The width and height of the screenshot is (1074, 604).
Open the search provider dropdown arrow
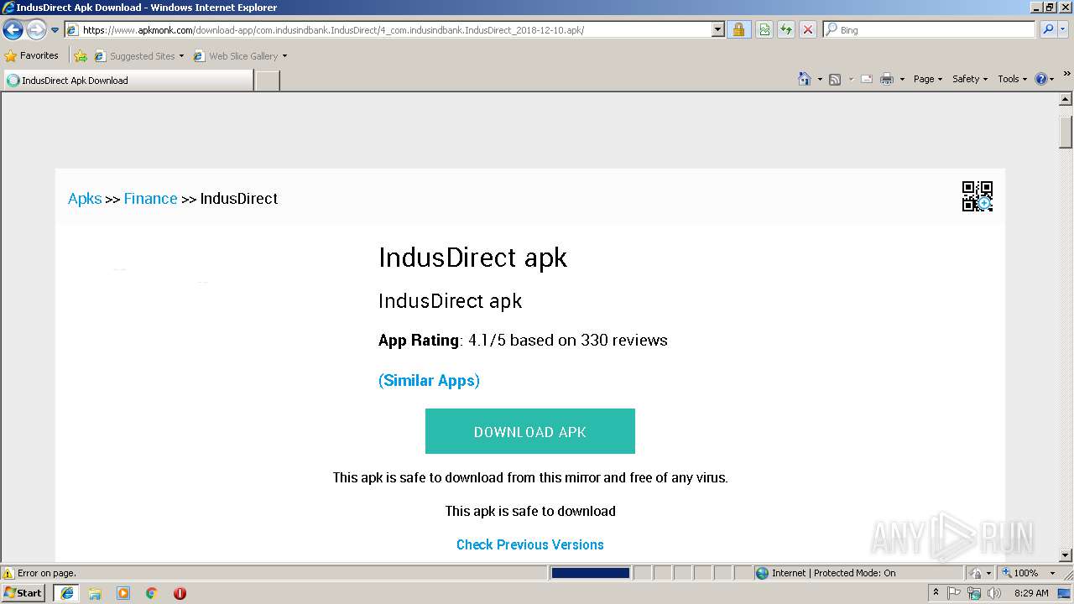pos(1065,30)
